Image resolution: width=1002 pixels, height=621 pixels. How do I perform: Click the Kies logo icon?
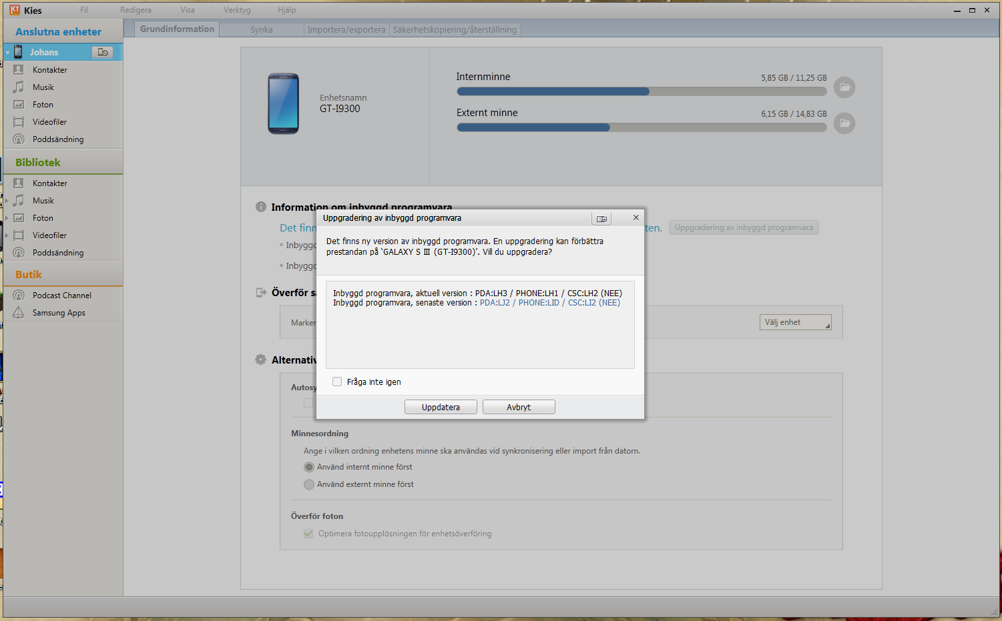click(15, 10)
